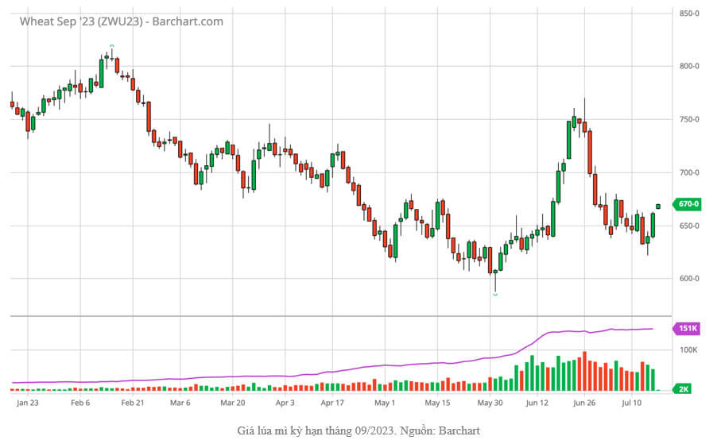Viewport: 721px width, 444px height.
Task: Click the Mar 20 date label
Action: pyautogui.click(x=233, y=403)
